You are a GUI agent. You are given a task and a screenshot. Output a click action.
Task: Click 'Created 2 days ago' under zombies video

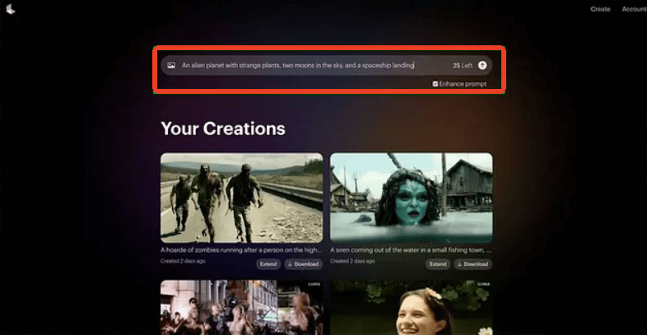(183, 261)
